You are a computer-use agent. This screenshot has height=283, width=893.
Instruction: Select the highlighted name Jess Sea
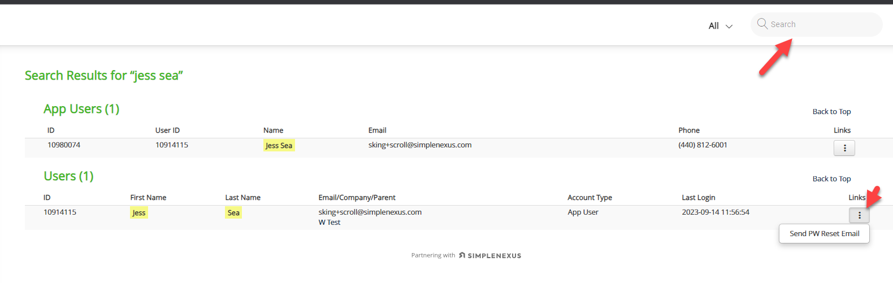click(279, 146)
